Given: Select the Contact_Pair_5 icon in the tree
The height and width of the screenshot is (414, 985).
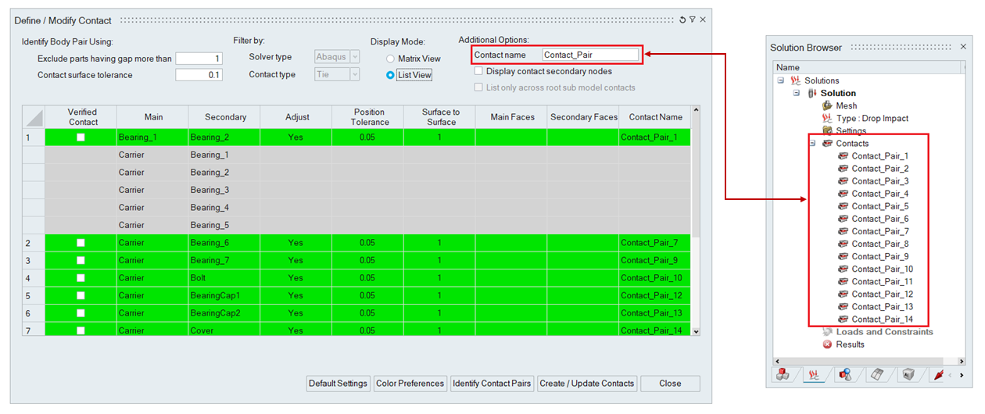Looking at the screenshot, I should (843, 206).
